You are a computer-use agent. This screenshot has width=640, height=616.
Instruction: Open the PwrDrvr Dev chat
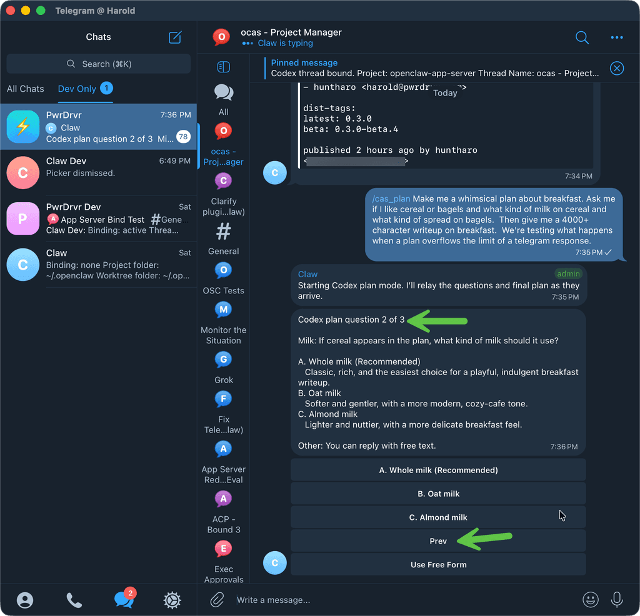(98, 218)
